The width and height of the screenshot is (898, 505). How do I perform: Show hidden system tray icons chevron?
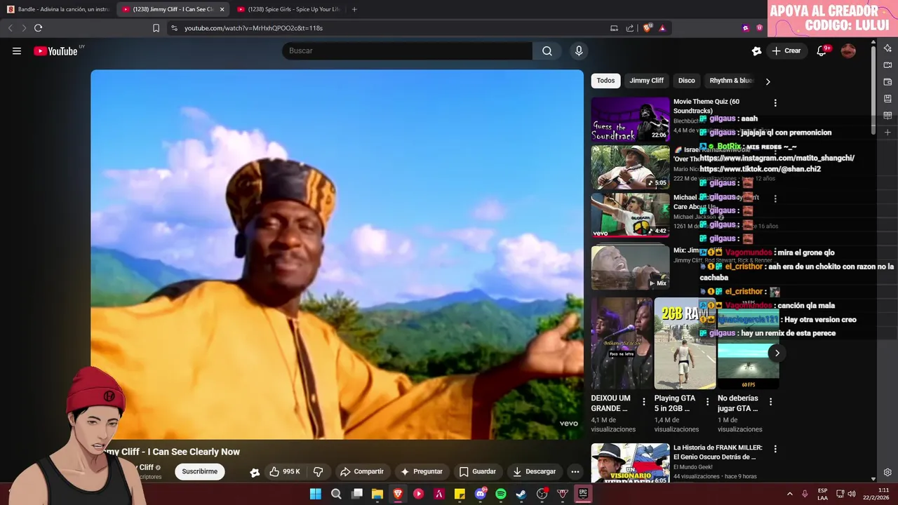789,494
